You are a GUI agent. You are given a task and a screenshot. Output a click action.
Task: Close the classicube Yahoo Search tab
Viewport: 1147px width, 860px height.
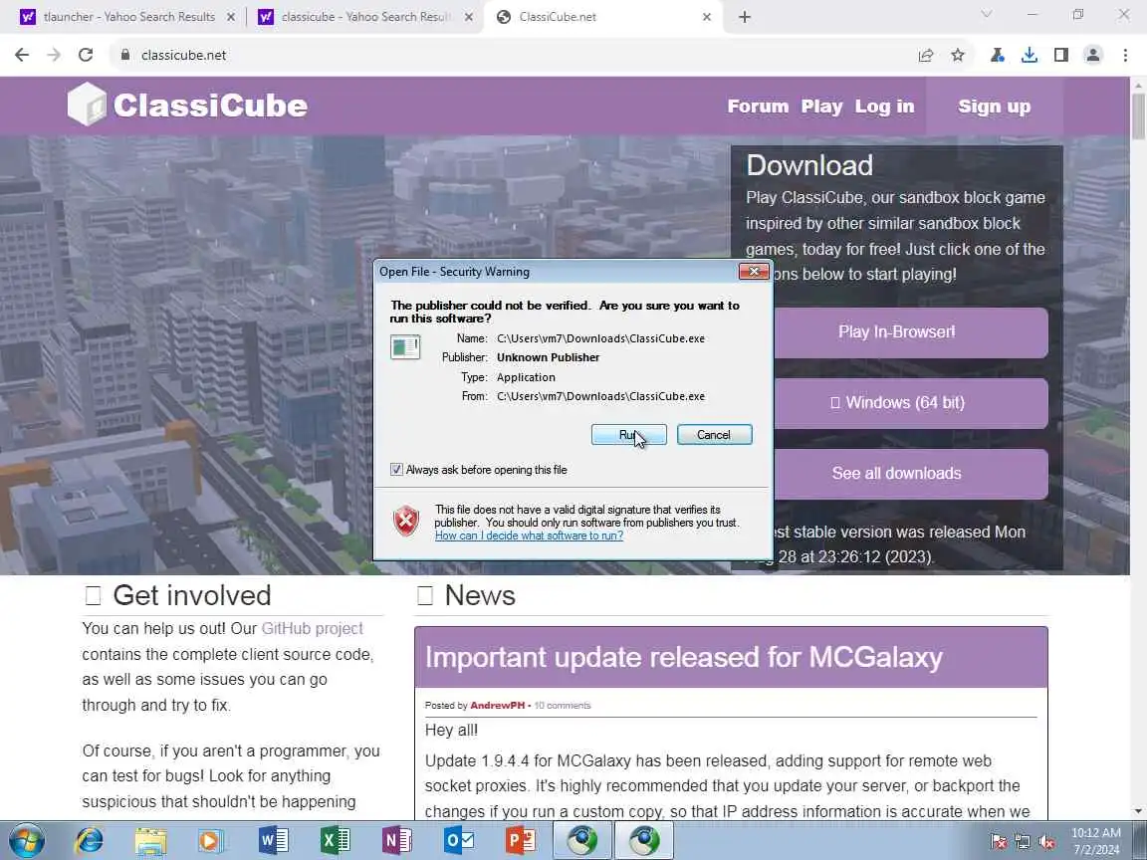[x=469, y=17]
